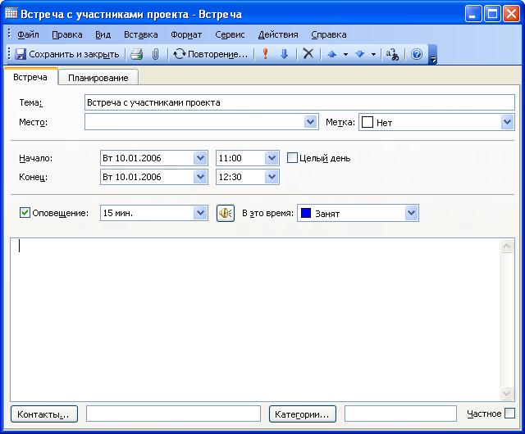525x434 pixels.
Task: Click in the appointment notes body area
Action: (255, 319)
